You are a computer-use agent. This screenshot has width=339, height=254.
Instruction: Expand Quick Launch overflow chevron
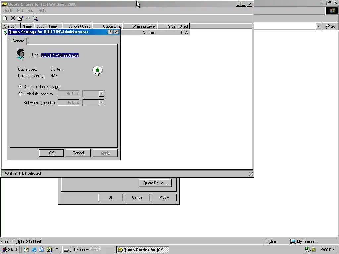(x=56, y=249)
